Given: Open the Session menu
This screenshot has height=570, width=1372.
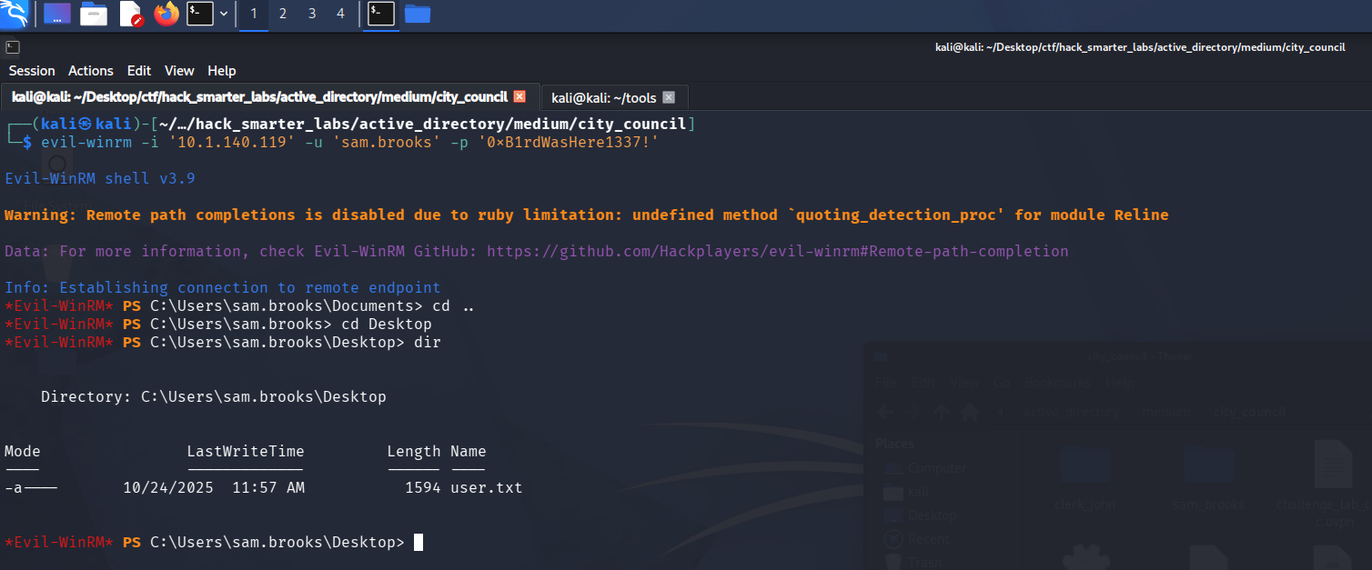Looking at the screenshot, I should (x=32, y=71).
